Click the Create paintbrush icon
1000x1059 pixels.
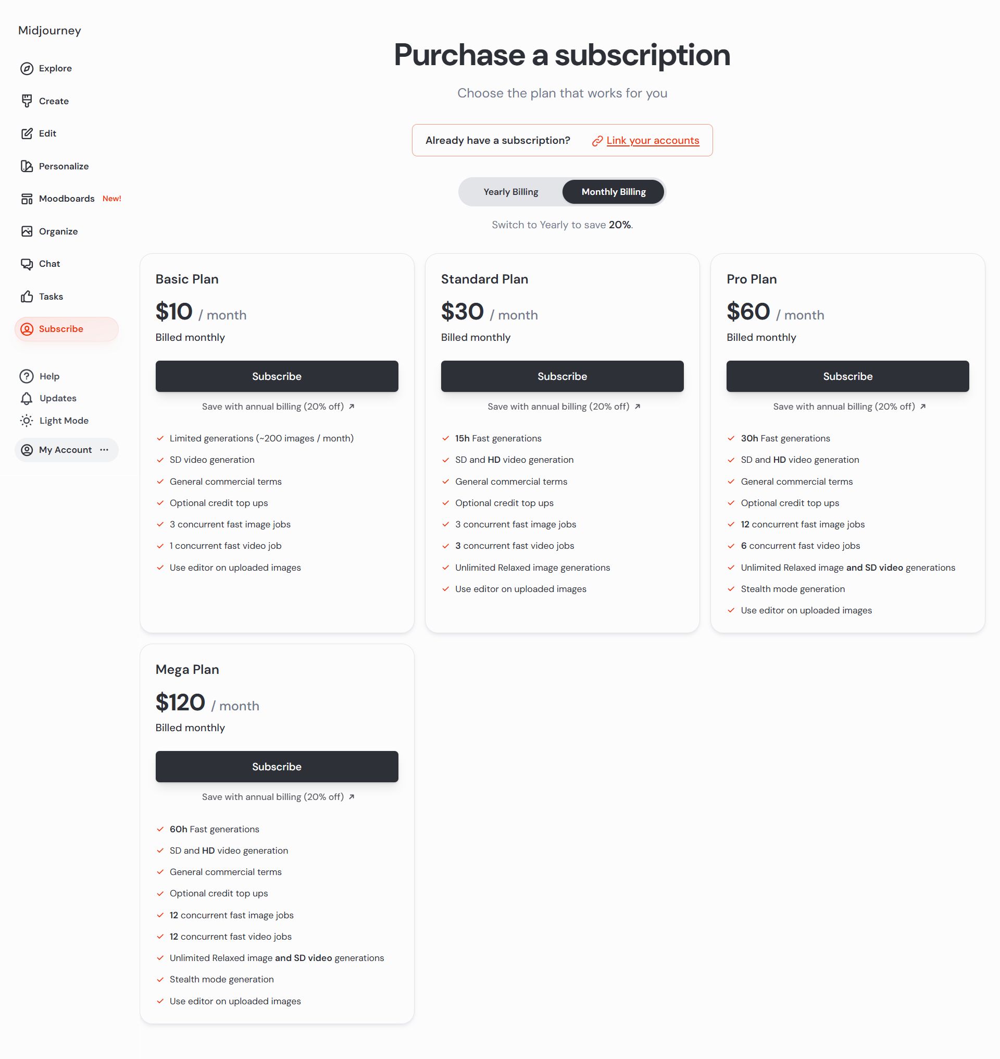tap(27, 101)
